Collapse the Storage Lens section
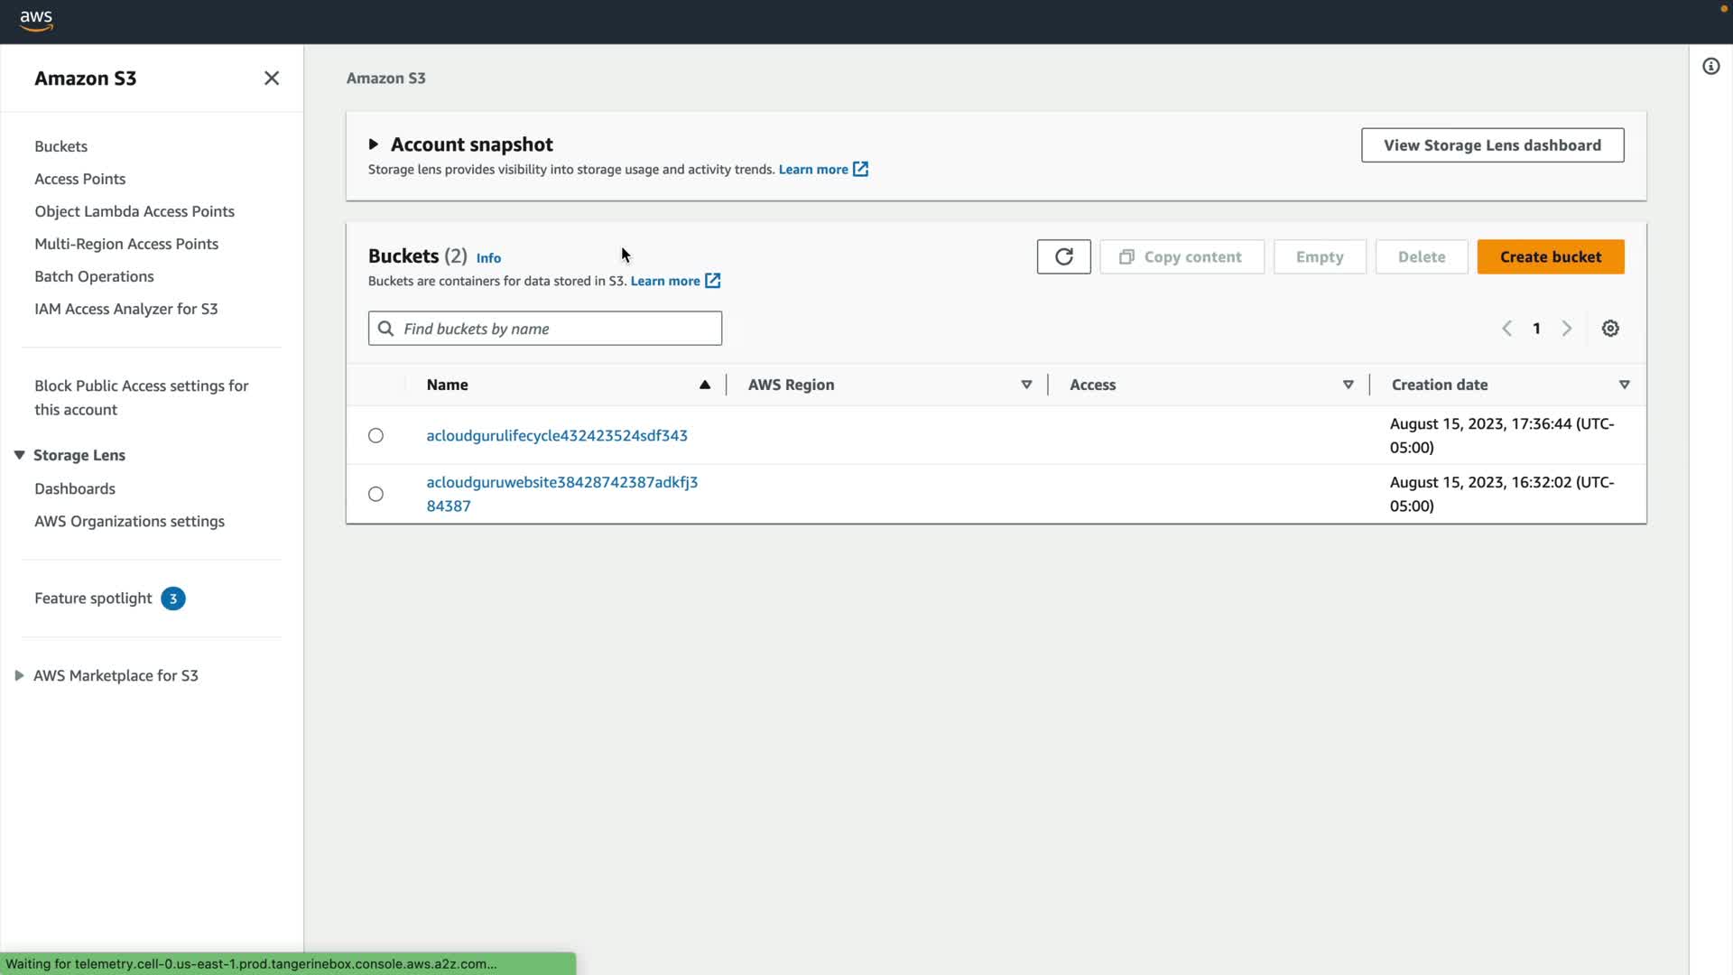Viewport: 1733px width, 975px height. coord(19,455)
